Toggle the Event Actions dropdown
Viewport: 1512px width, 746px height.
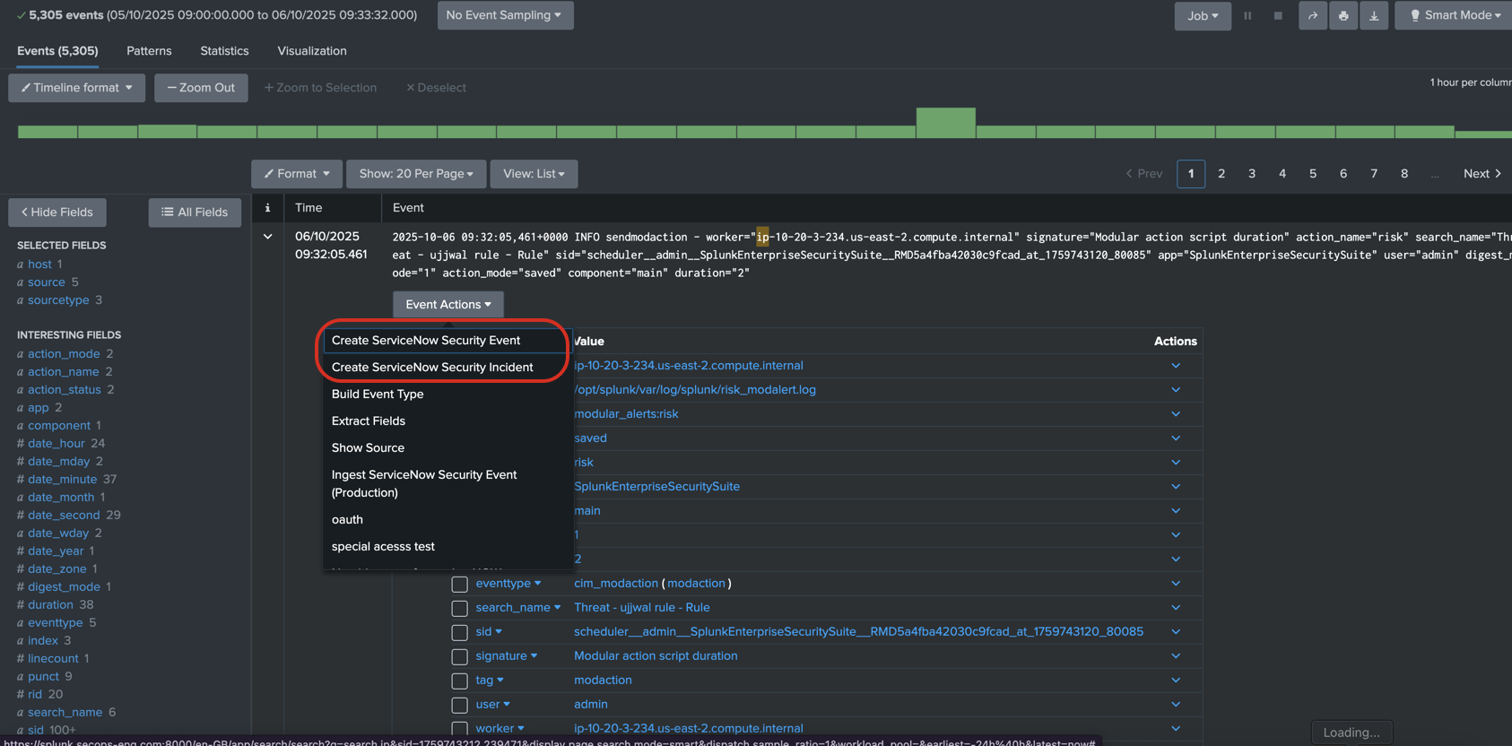448,305
